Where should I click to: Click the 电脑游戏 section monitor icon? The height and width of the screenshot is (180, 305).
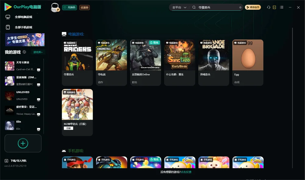(64, 34)
